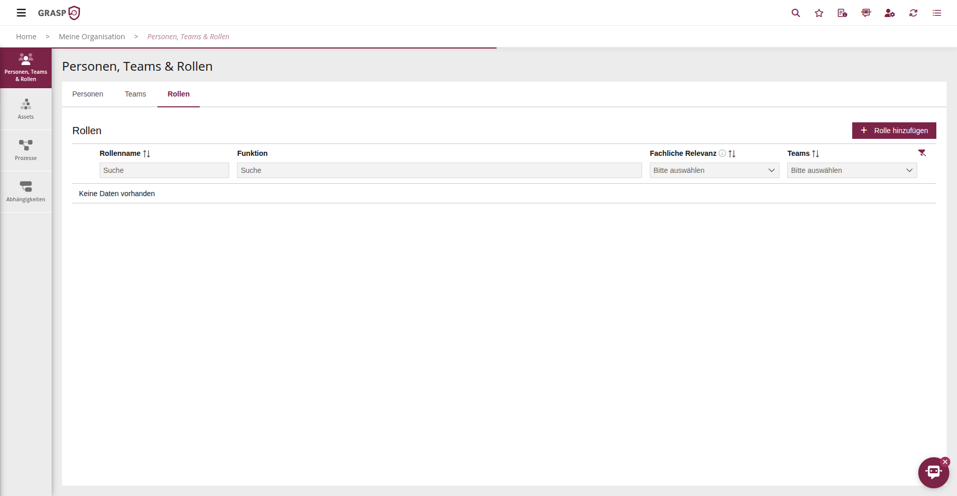Click the search magnifier icon
This screenshot has height=496, width=957.
coord(795,13)
